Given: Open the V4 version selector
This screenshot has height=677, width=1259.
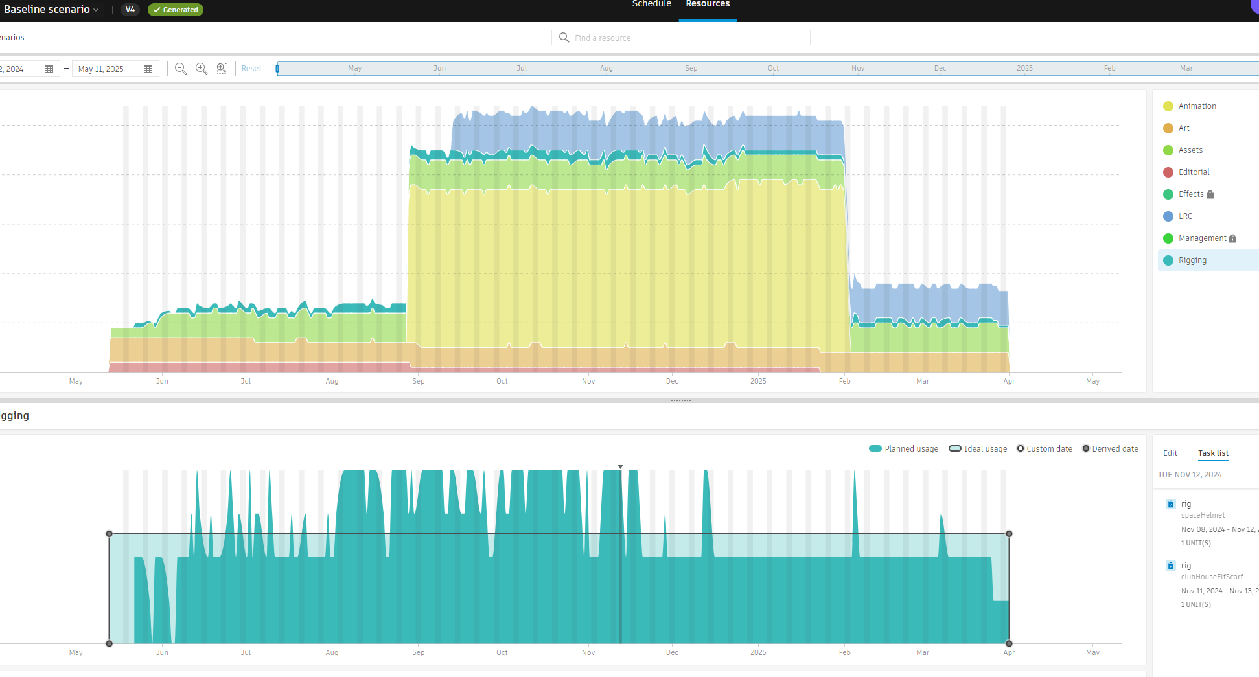Looking at the screenshot, I should (x=130, y=10).
